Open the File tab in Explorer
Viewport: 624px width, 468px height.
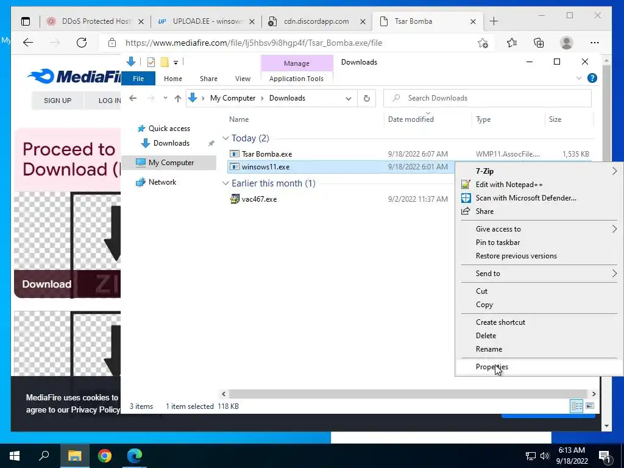[x=138, y=79]
